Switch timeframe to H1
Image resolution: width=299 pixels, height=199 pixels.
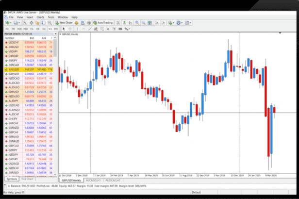click(x=32, y=29)
